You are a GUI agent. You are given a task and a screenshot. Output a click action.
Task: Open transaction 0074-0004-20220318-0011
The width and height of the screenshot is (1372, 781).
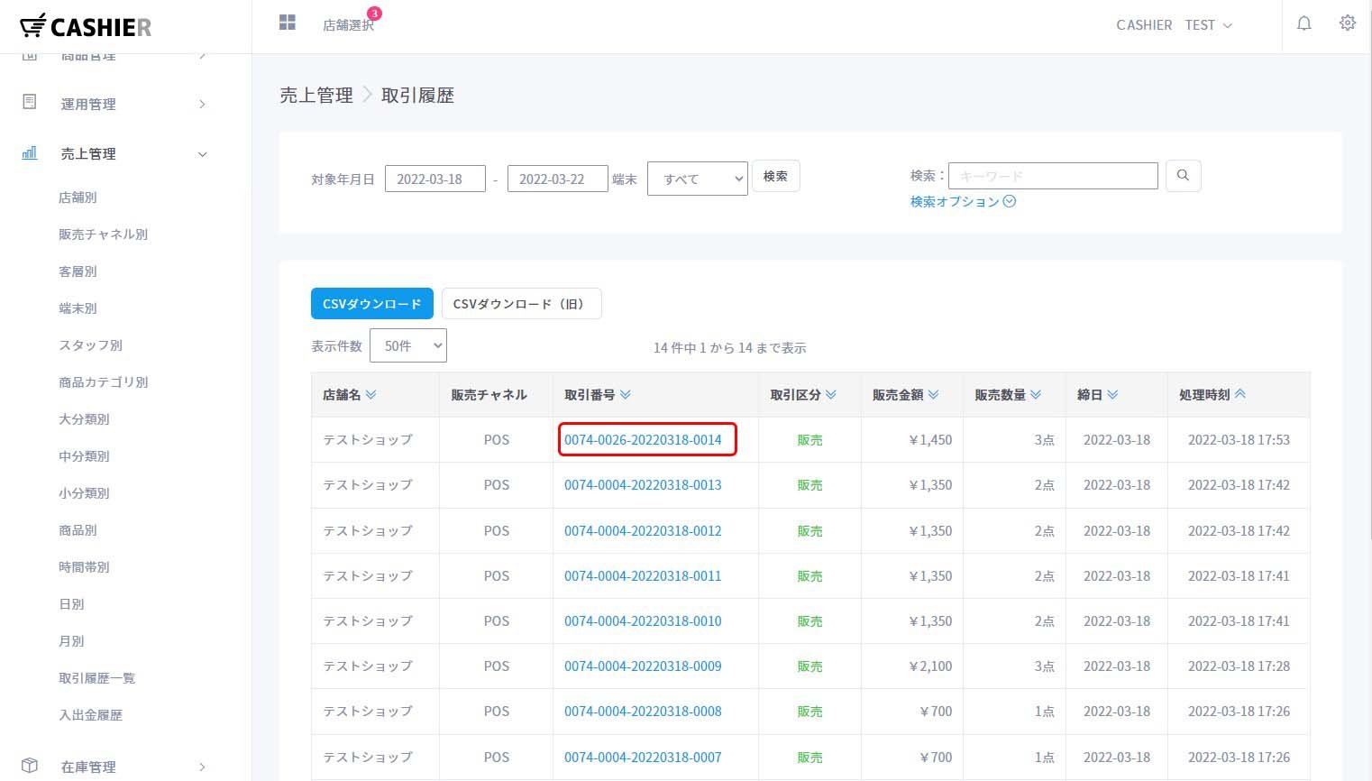[x=643, y=575]
